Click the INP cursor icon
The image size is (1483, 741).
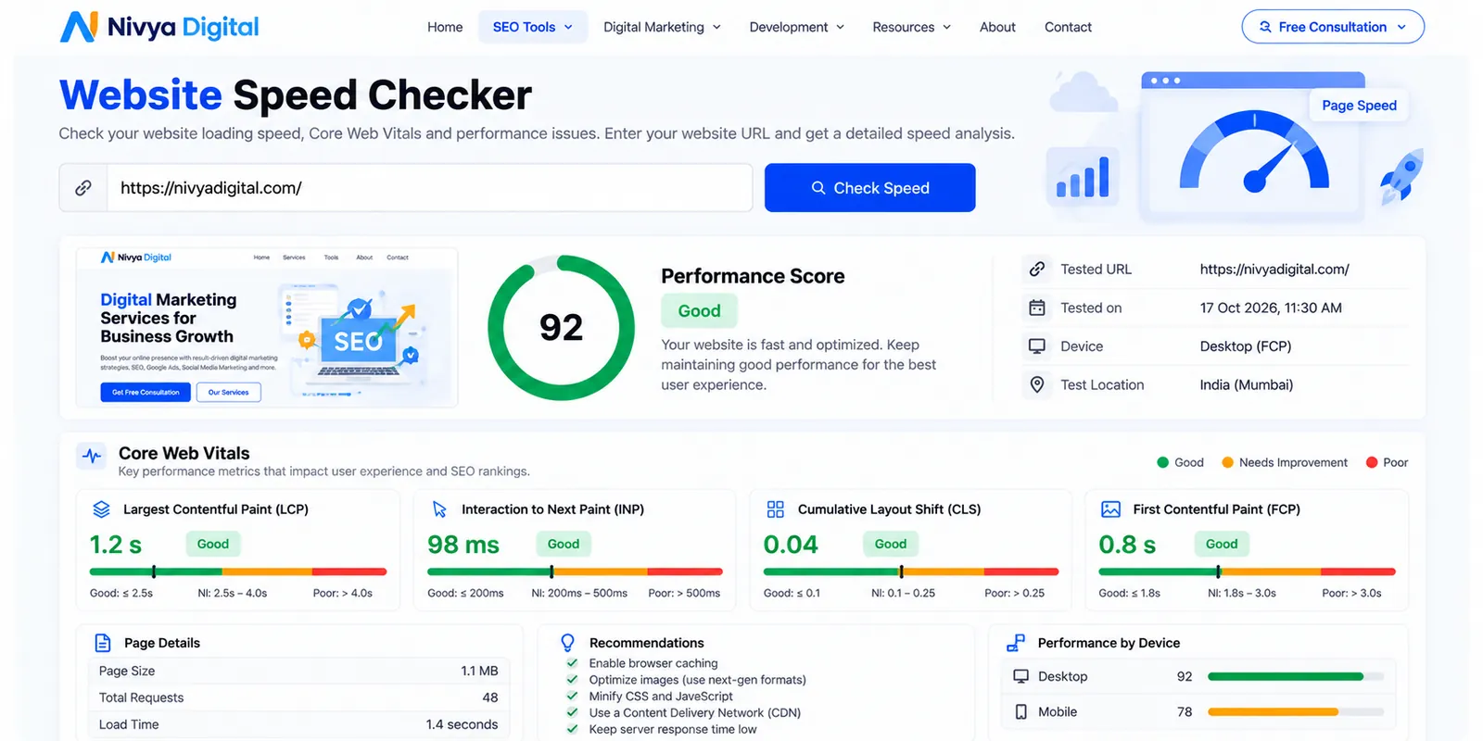pyautogui.click(x=439, y=509)
